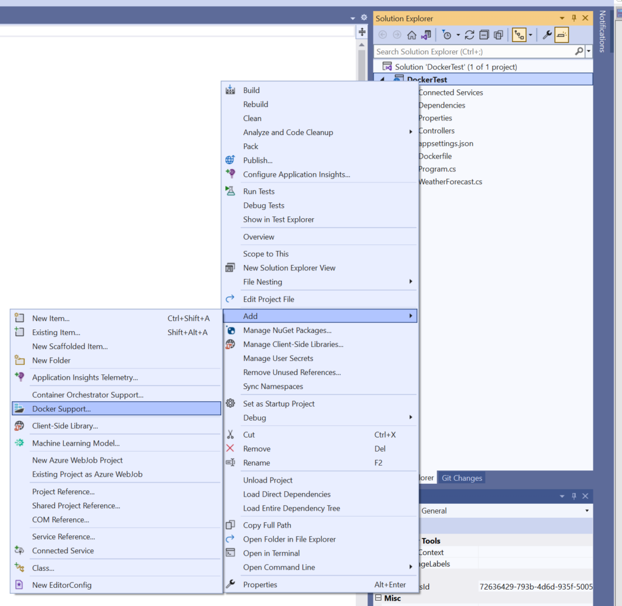This screenshot has height=606, width=622.
Task: Click the editor settings gear icon
Action: tap(364, 18)
